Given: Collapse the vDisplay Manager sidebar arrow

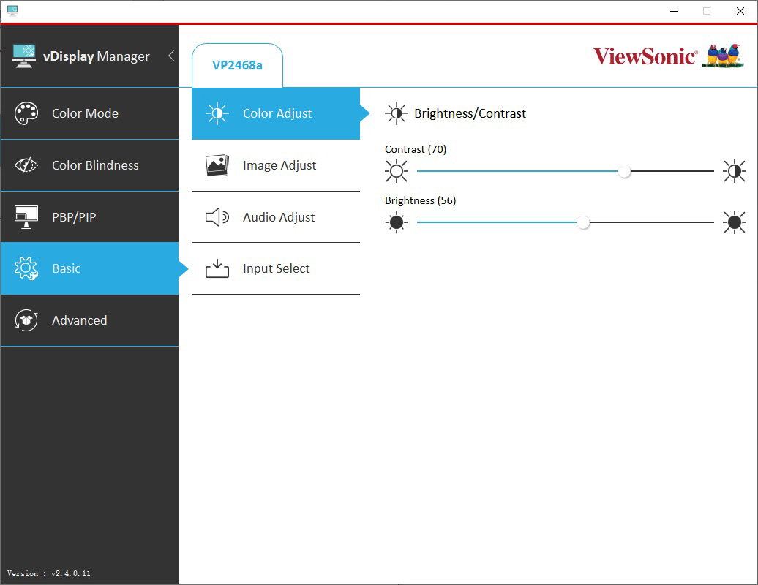Looking at the screenshot, I should [171, 56].
